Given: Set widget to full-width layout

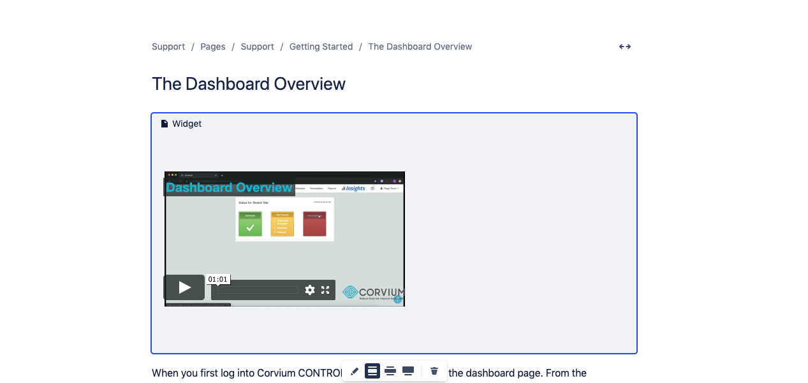Looking at the screenshot, I should [408, 371].
